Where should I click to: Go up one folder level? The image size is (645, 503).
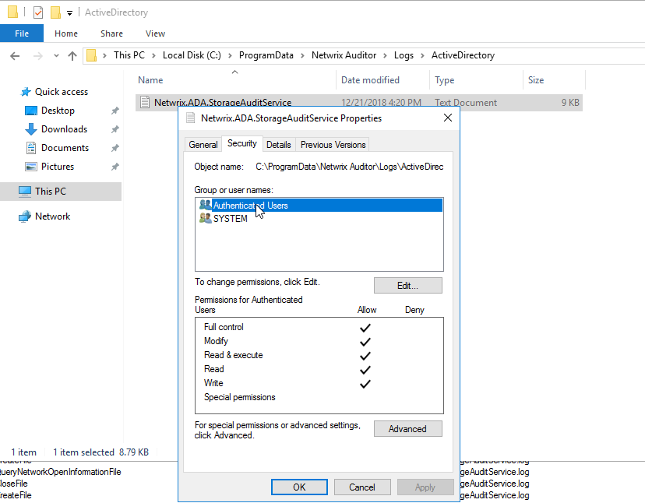coord(72,56)
